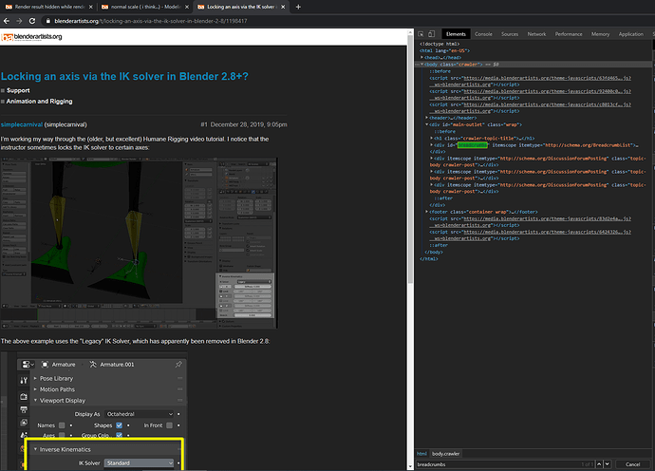Switch to the Console tab in DevTools

tap(483, 34)
